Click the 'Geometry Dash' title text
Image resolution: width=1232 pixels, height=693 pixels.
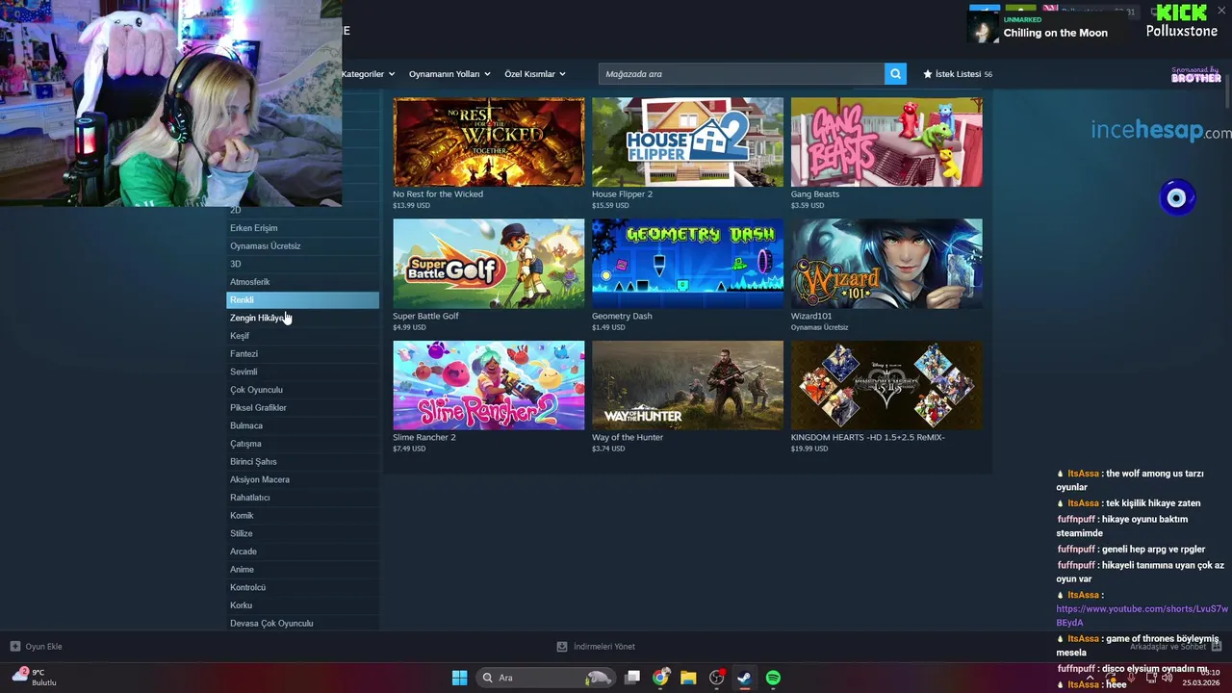pos(622,316)
